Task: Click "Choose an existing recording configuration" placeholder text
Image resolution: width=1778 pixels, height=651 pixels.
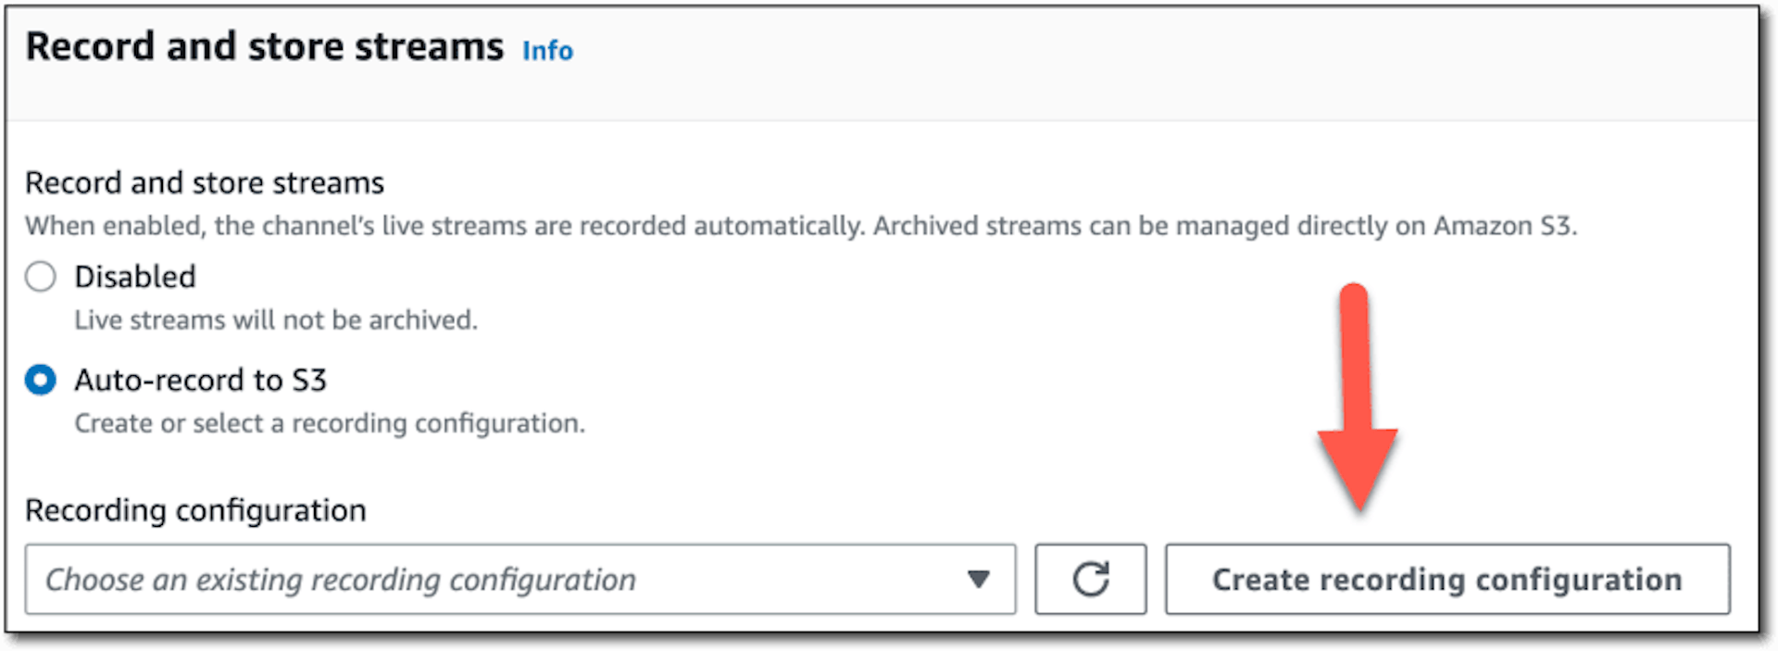Action: (341, 581)
